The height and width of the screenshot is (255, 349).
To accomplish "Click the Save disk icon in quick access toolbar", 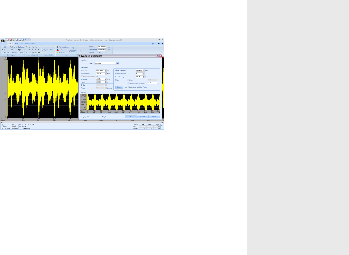I will pyautogui.click(x=17, y=40).
